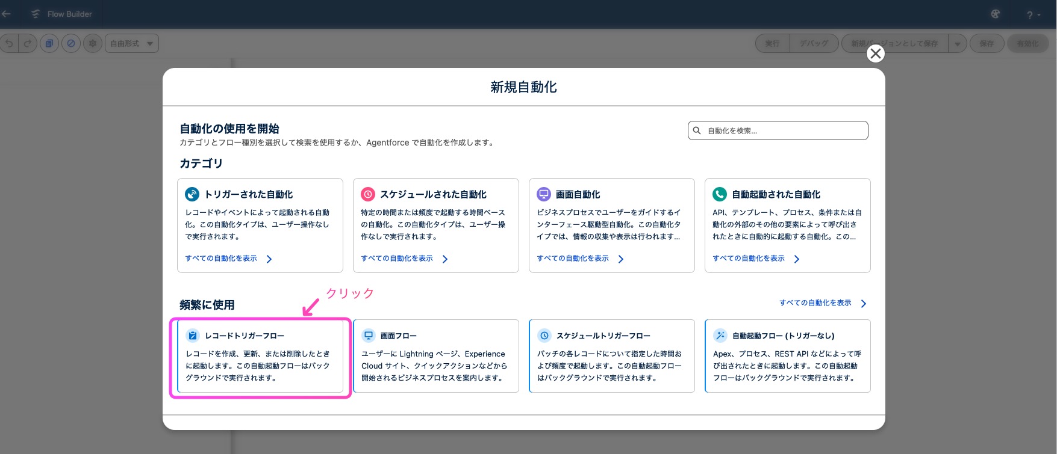Select the スケジュールされた自動化 category title

point(434,194)
